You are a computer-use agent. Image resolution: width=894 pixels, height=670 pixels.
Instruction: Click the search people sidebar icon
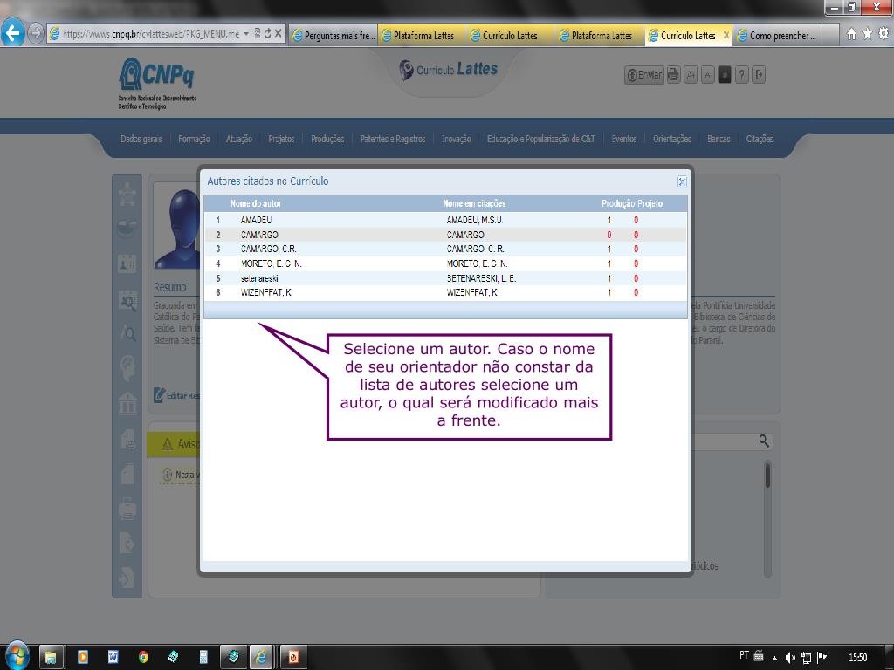click(127, 300)
